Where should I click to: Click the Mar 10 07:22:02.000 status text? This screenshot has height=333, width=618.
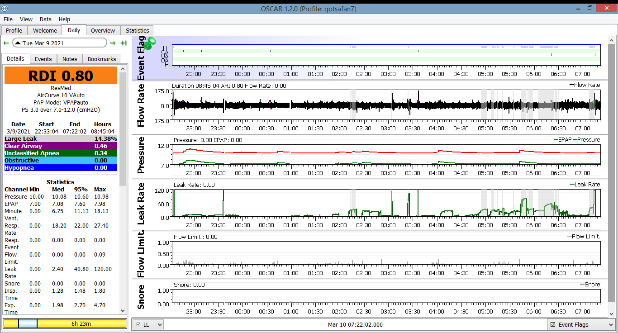tap(355, 324)
